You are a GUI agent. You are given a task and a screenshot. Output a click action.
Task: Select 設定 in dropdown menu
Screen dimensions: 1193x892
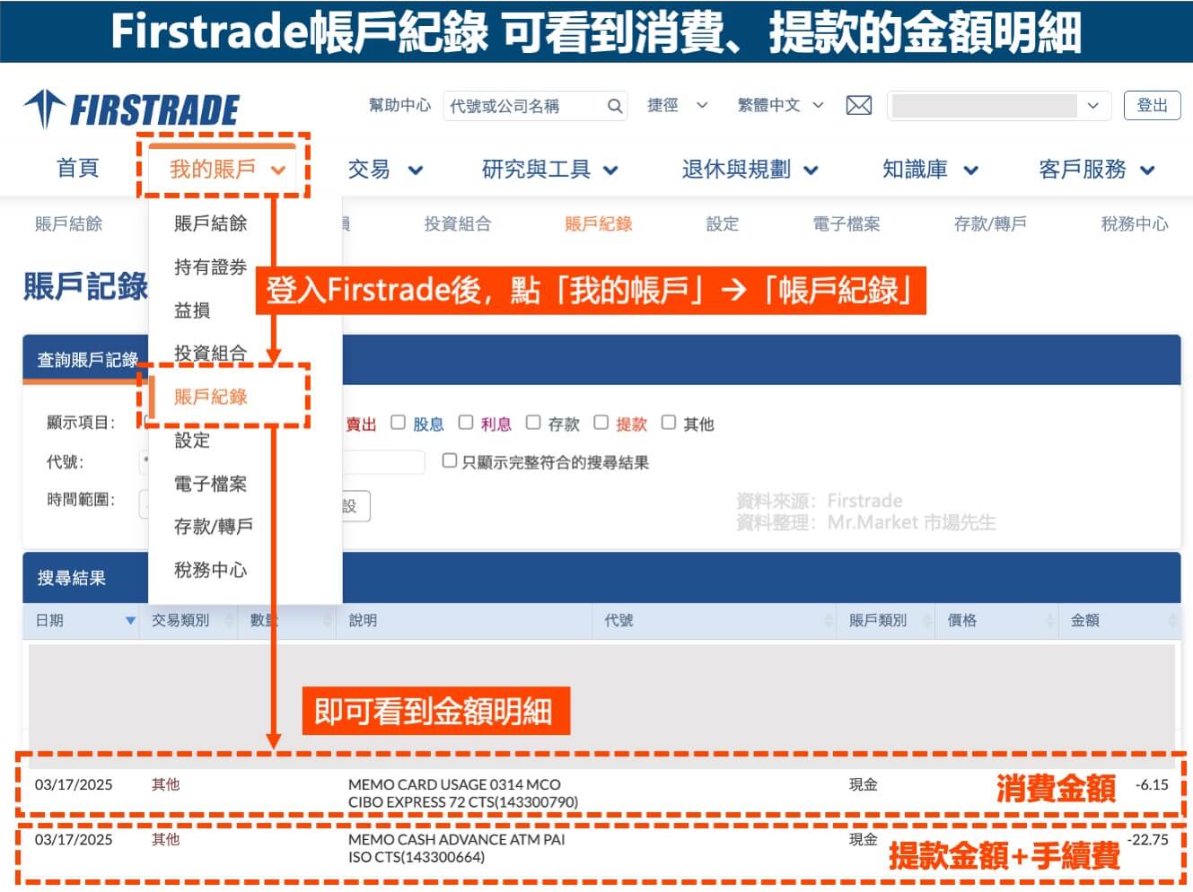tap(192, 441)
